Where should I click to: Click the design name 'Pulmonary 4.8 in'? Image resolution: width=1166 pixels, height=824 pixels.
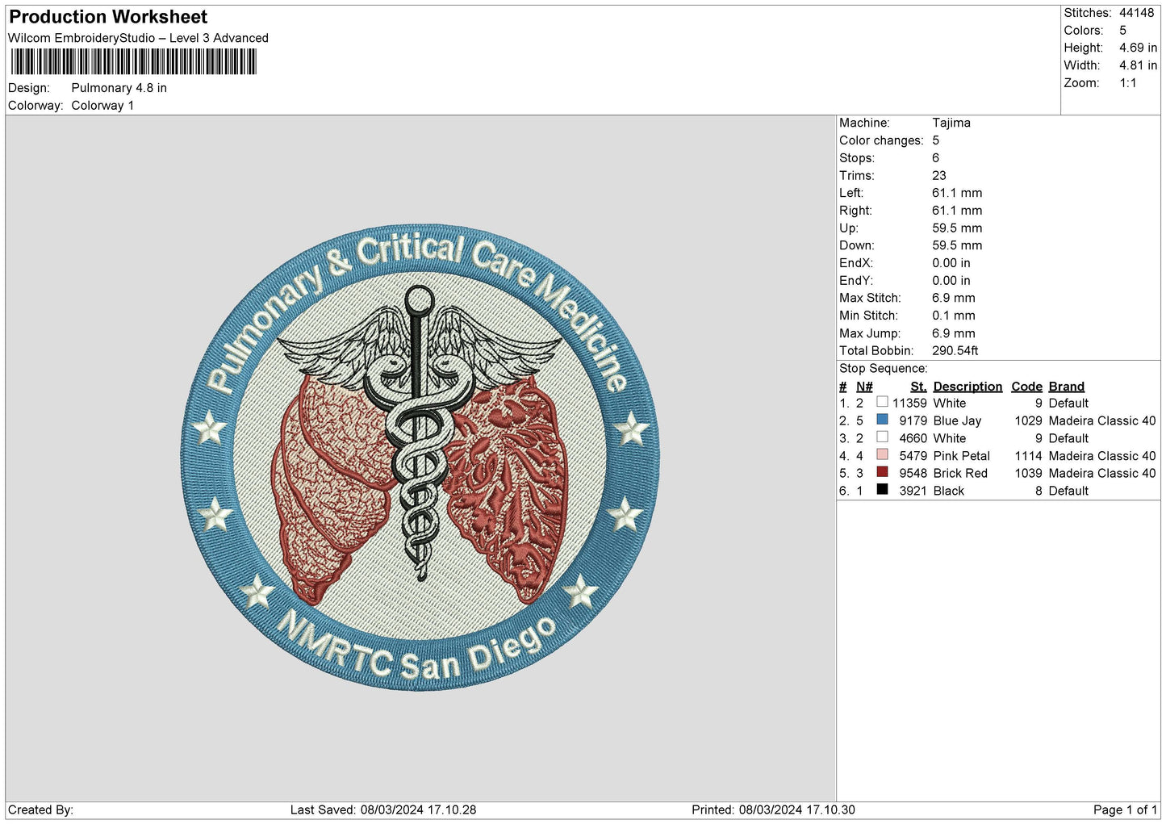click(x=119, y=88)
